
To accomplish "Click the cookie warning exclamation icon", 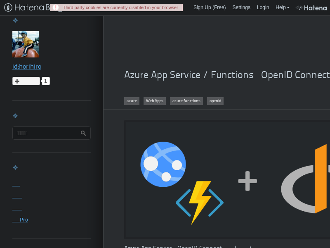I will [56, 7].
